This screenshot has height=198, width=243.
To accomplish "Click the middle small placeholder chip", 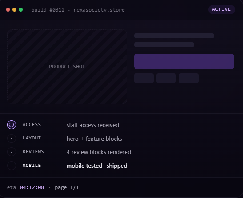I will (x=166, y=78).
